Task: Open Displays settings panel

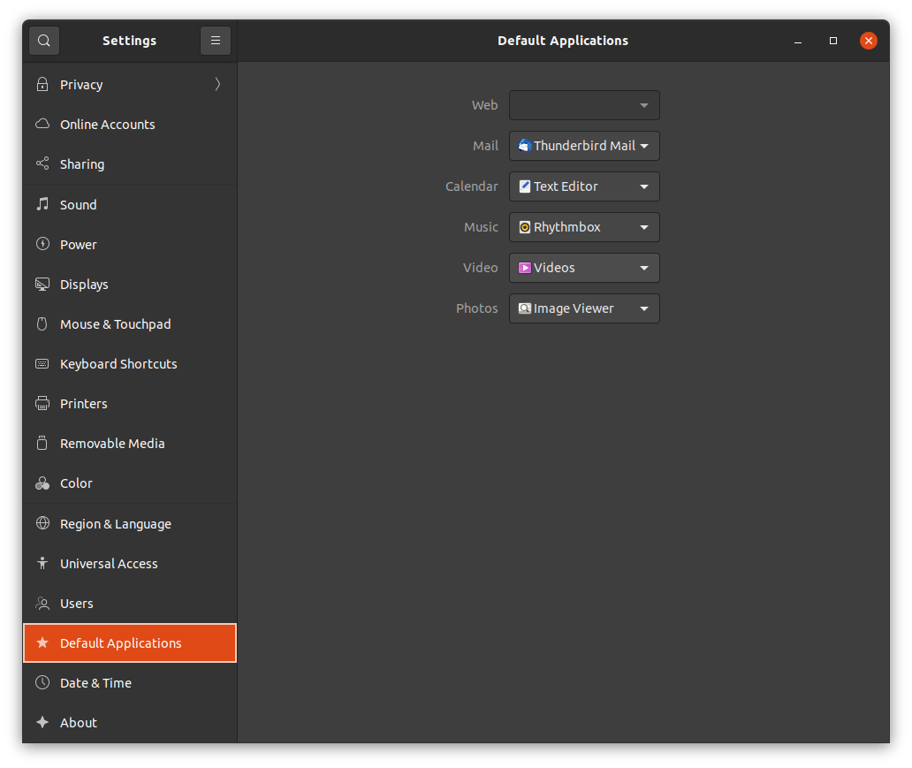Action: point(130,285)
